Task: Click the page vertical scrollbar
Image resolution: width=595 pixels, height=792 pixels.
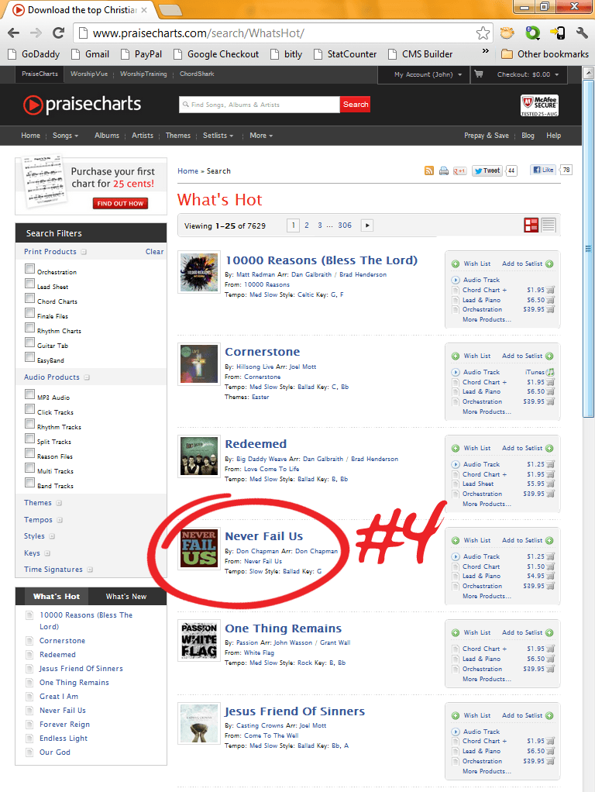Action: click(x=588, y=247)
